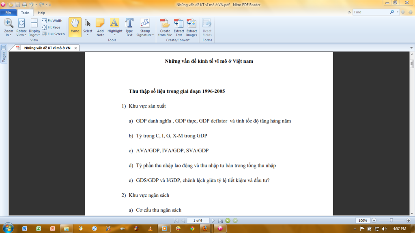Expand Highlight tool dropdown arrow

coord(114,35)
